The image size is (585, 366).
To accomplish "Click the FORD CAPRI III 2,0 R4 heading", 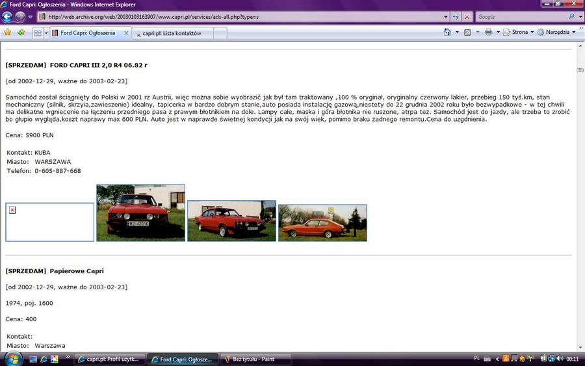I will (99, 65).
